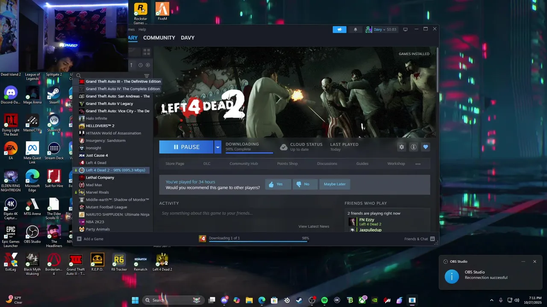Open Steam announcements megaphone button
Viewport: 547px width, 307px height.
[339, 29]
